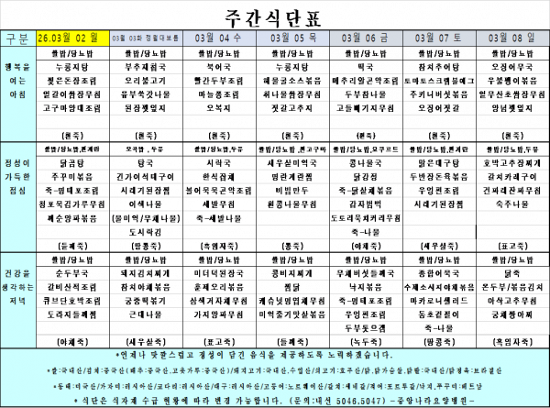Click the 오징어무국 cell

pos(512,67)
